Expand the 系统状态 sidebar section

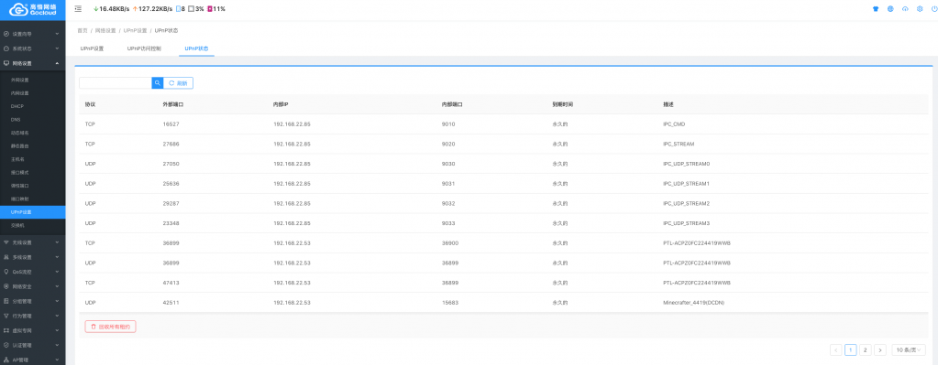(32, 48)
